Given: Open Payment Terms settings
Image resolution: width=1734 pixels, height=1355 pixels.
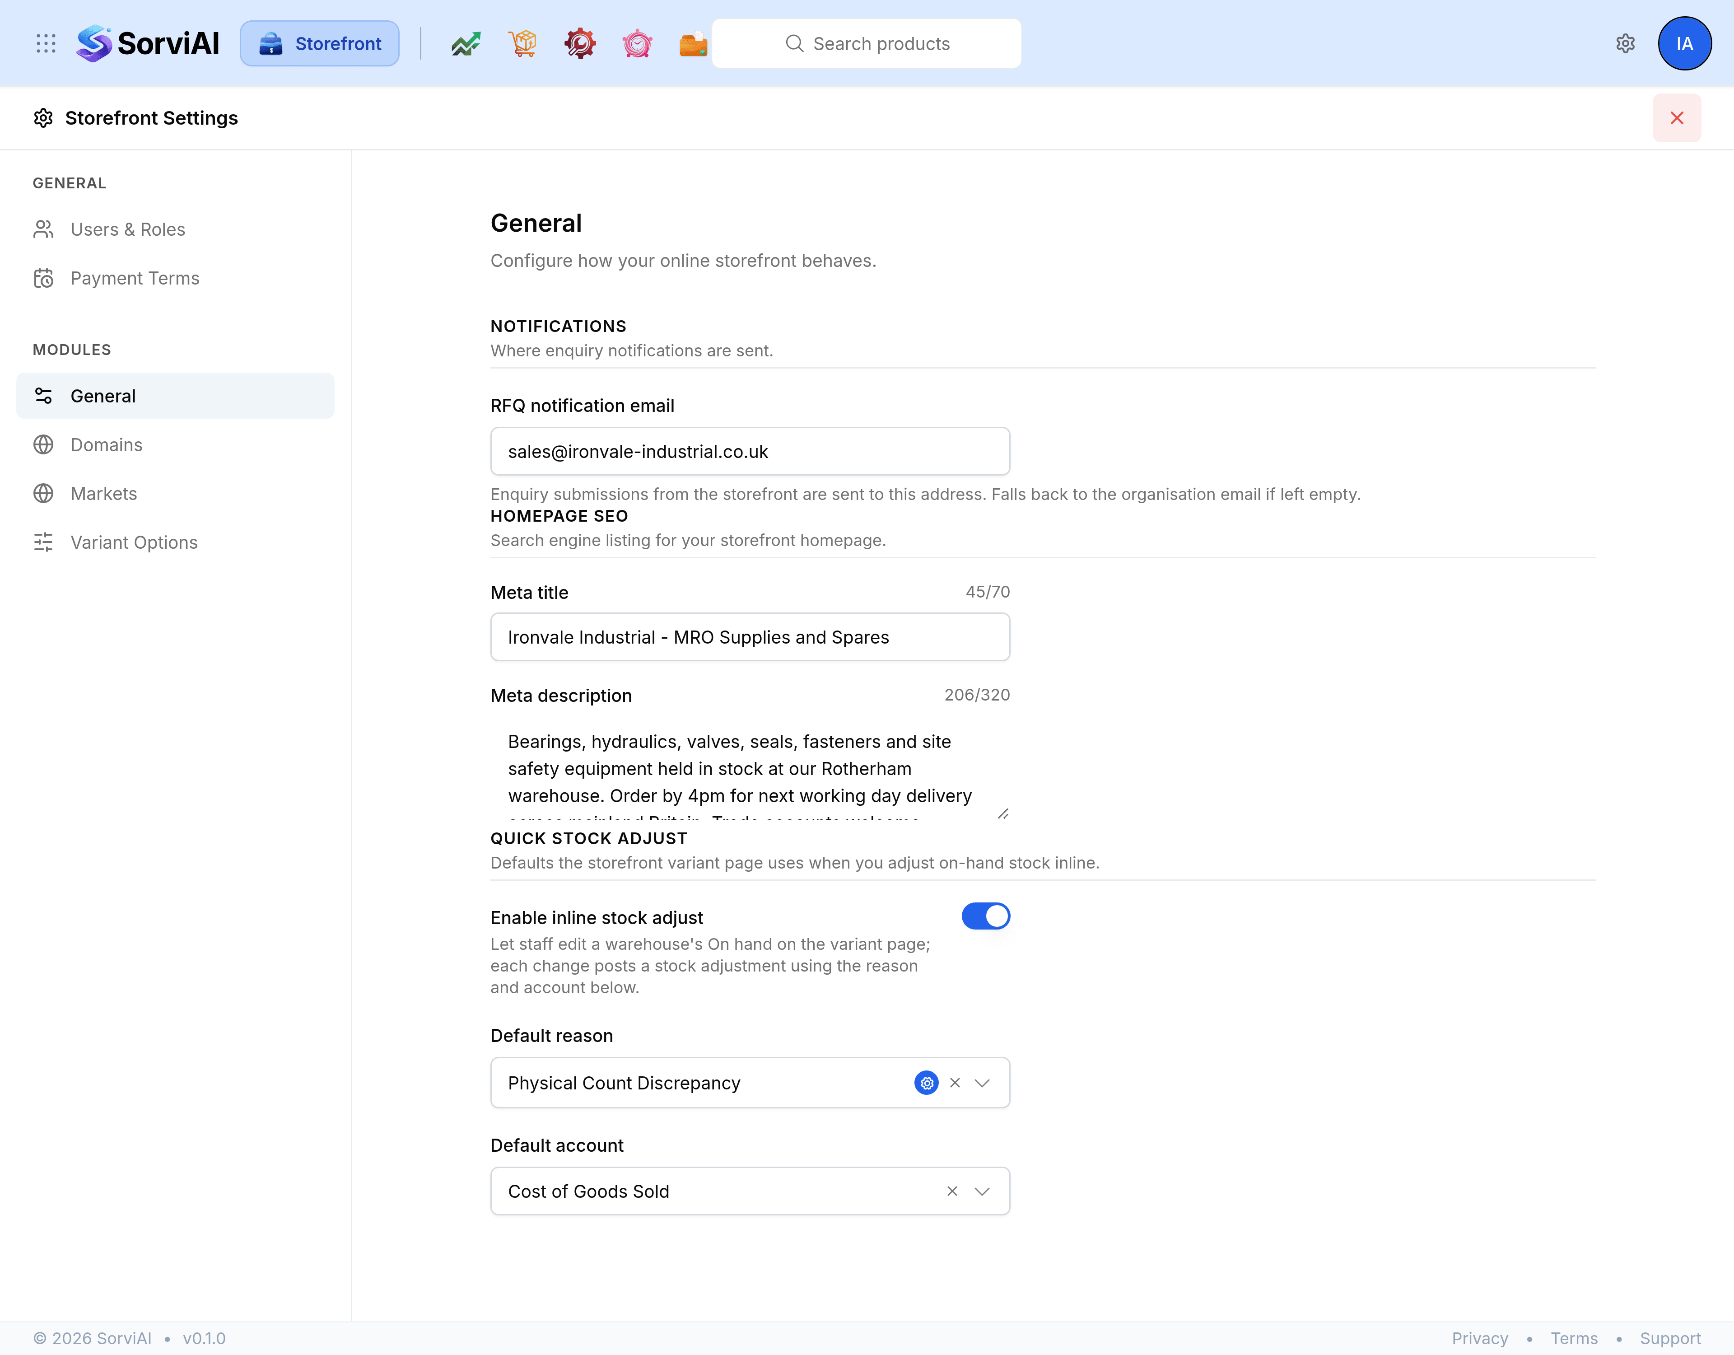Looking at the screenshot, I should [176, 278].
